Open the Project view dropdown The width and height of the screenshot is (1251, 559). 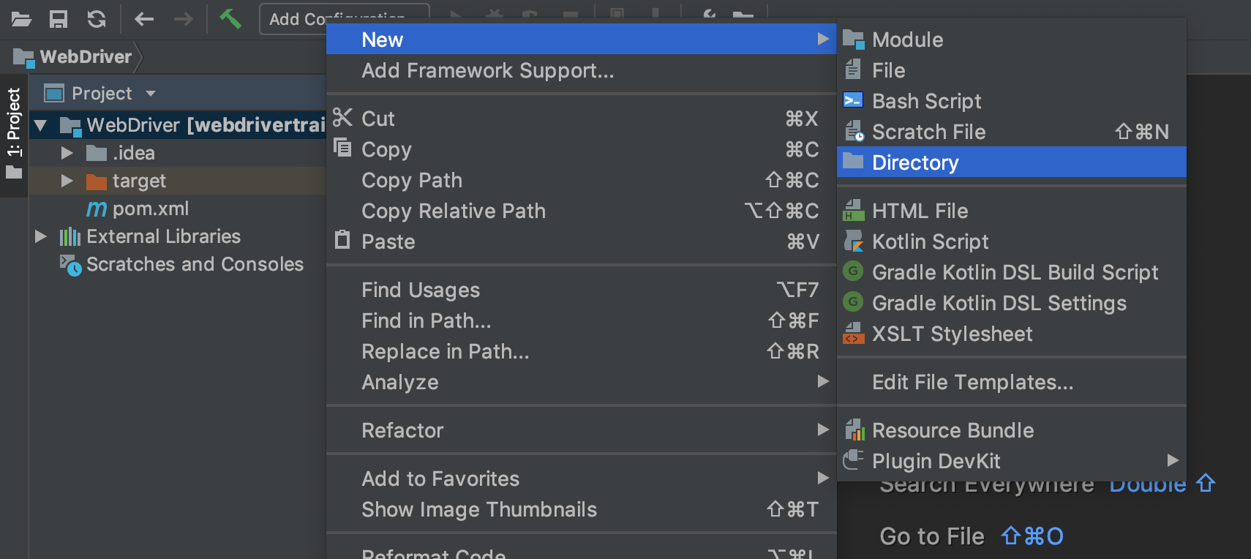tap(151, 94)
